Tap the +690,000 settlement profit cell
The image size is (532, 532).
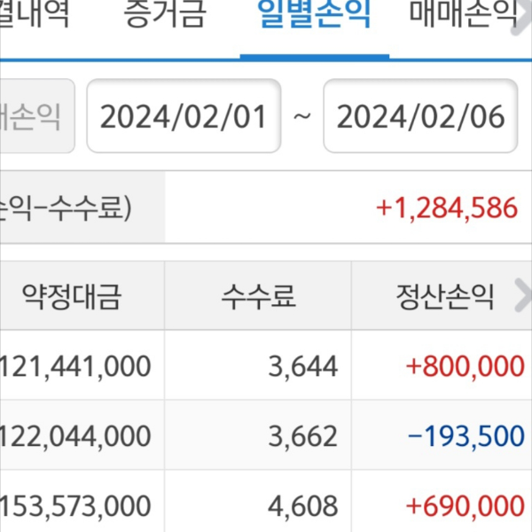(465, 505)
